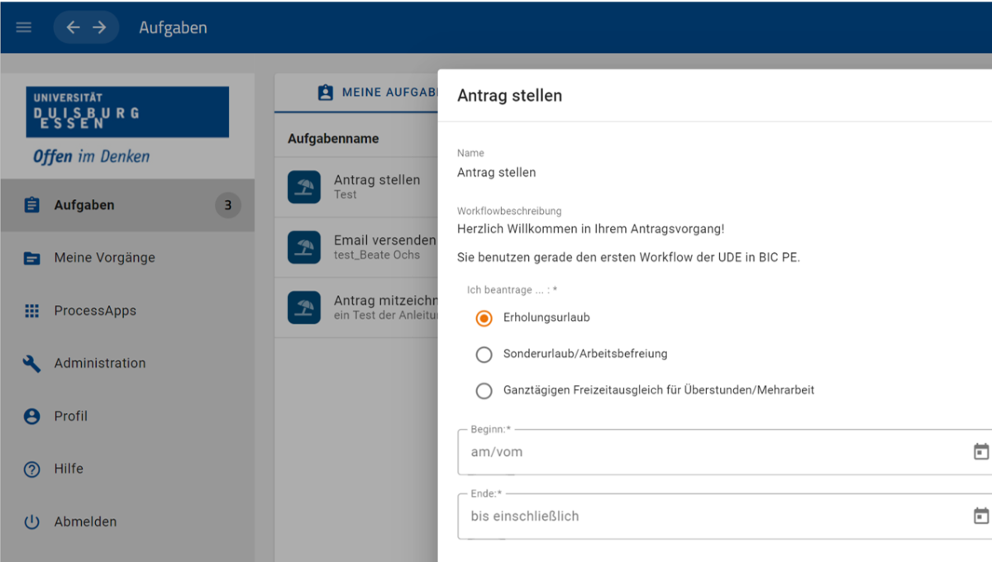
Task: Select Sonderurlaub/Arbeitsbefreiung radio option
Action: pos(484,355)
